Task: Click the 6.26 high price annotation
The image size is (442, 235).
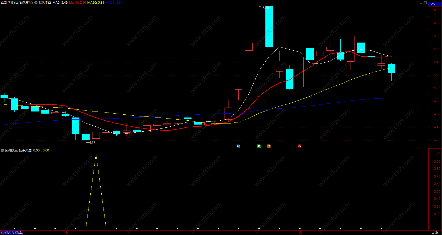Action: pos(265,8)
